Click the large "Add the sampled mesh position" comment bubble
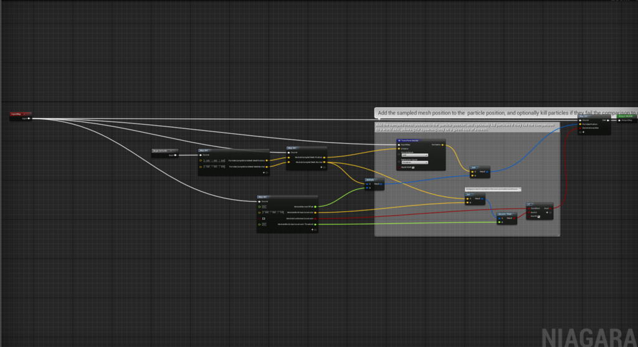The width and height of the screenshot is (638, 347). (x=506, y=113)
